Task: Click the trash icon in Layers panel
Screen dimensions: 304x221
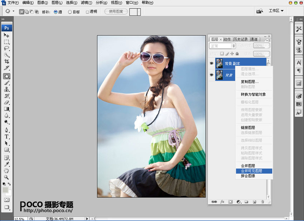Action: point(262,202)
